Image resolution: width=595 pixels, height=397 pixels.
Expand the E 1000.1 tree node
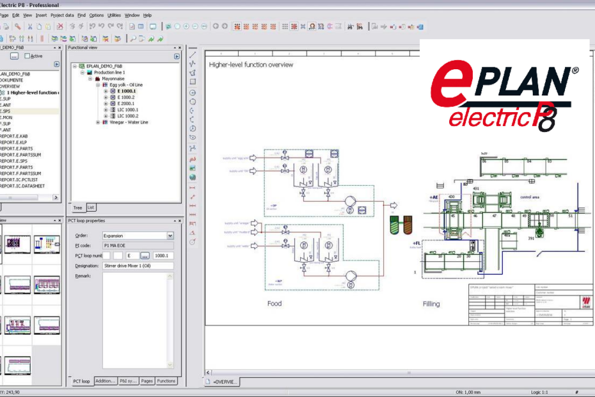(x=106, y=91)
